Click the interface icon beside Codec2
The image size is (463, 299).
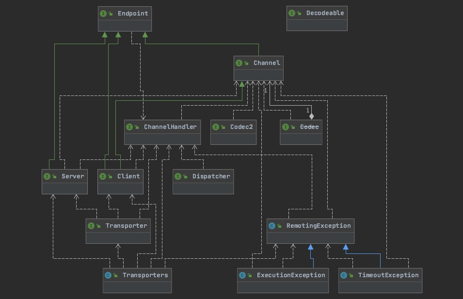click(215, 127)
